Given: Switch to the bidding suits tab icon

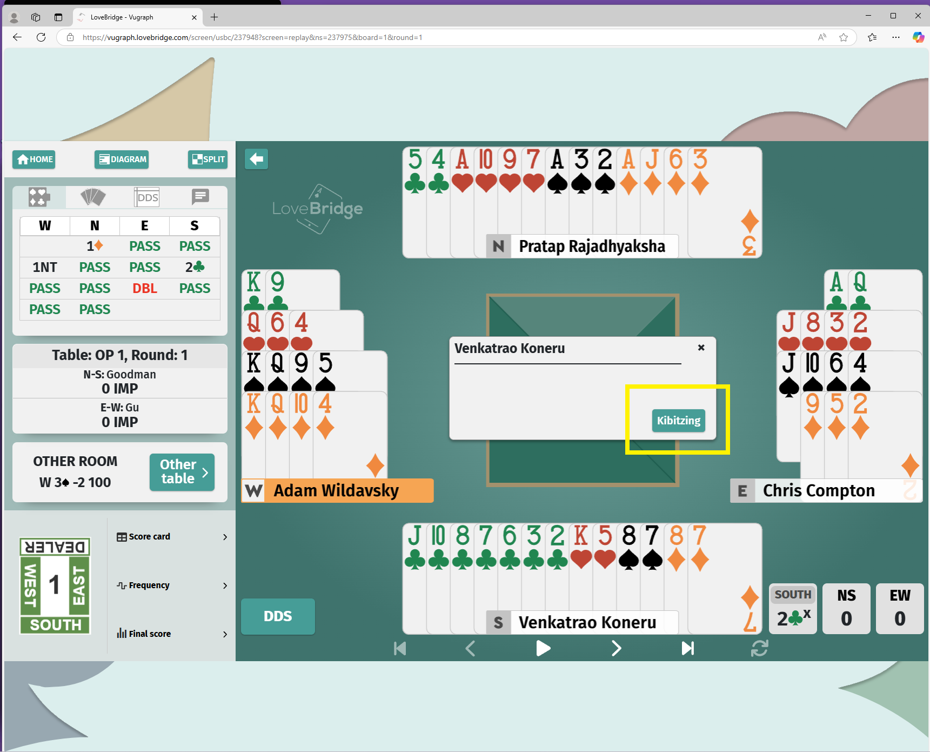Looking at the screenshot, I should [x=39, y=197].
